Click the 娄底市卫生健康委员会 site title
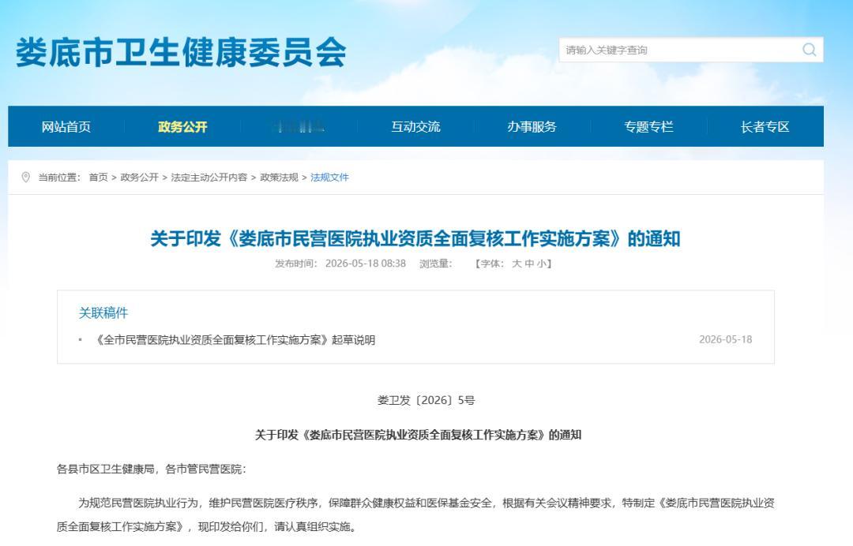 (181, 53)
